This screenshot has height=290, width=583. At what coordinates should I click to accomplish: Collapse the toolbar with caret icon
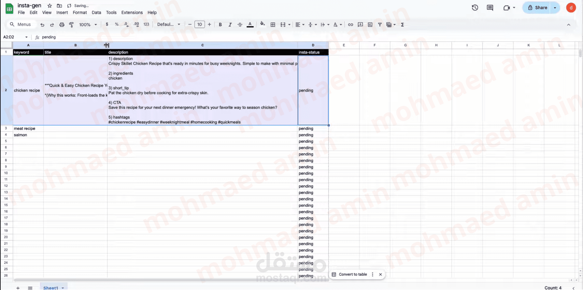click(569, 24)
